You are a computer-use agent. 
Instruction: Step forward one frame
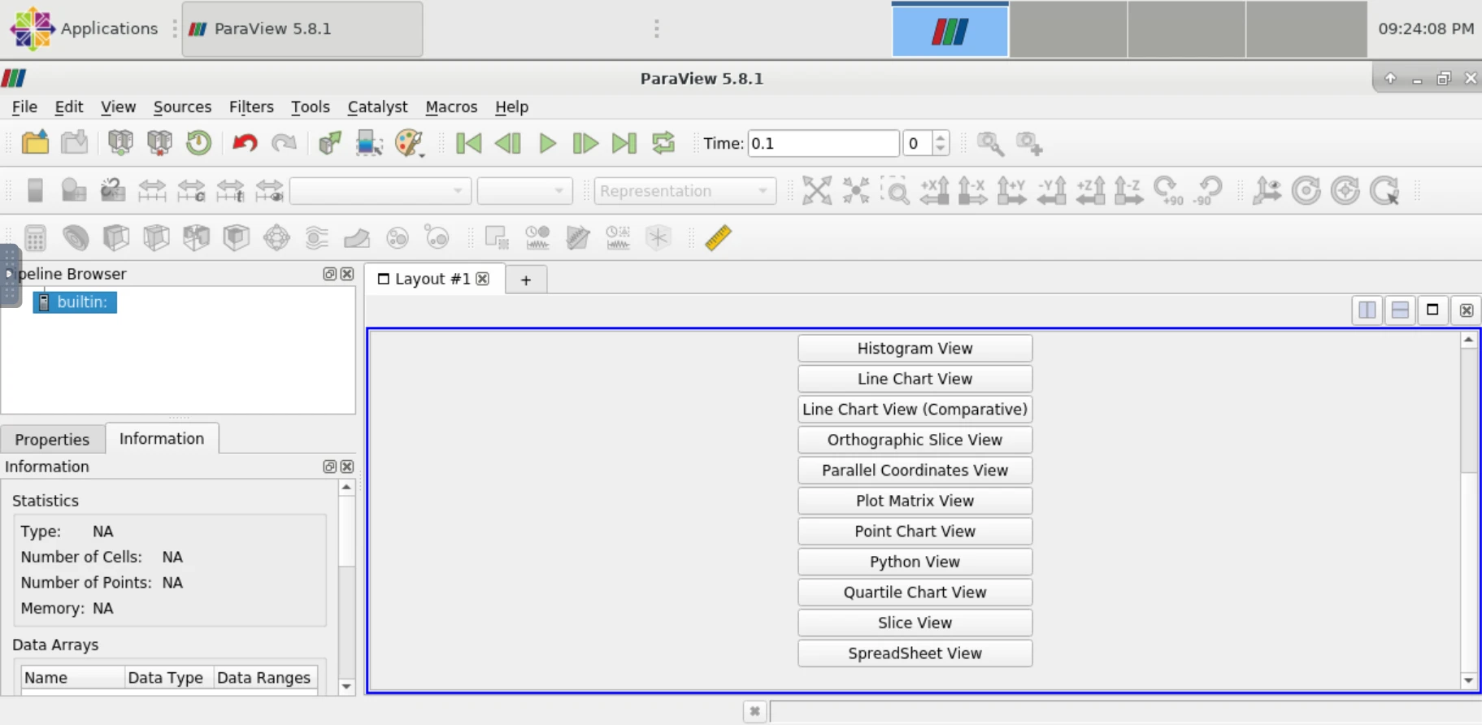[585, 143]
